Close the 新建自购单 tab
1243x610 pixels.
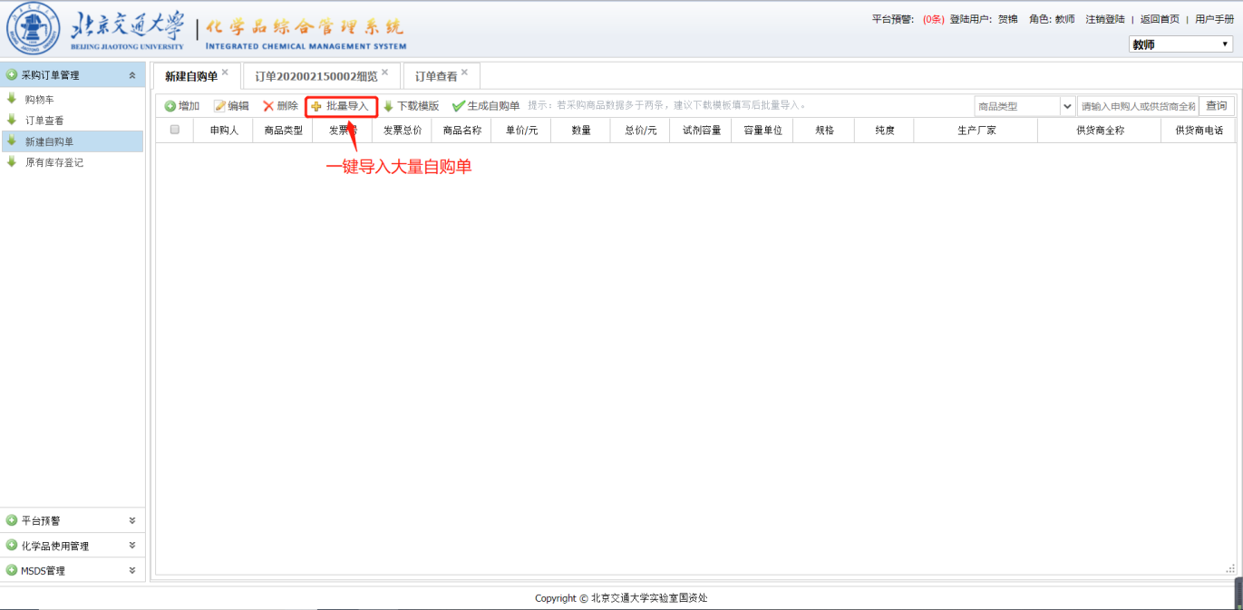(x=225, y=73)
